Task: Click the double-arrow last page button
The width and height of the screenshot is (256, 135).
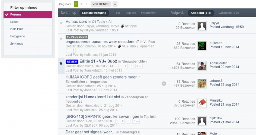Action: tap(115, 4)
